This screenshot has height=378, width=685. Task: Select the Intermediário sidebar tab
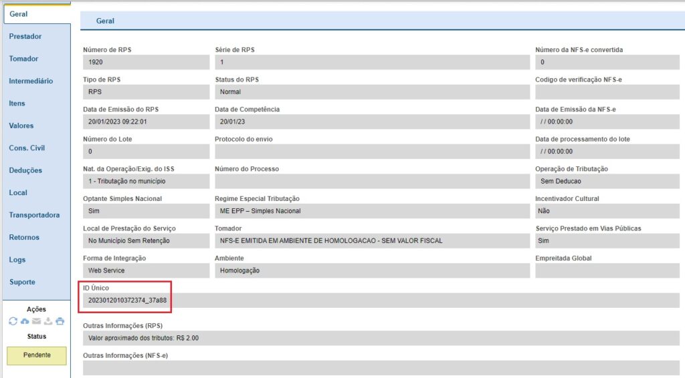(x=31, y=81)
